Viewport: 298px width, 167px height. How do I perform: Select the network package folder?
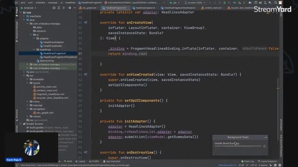click(39, 31)
